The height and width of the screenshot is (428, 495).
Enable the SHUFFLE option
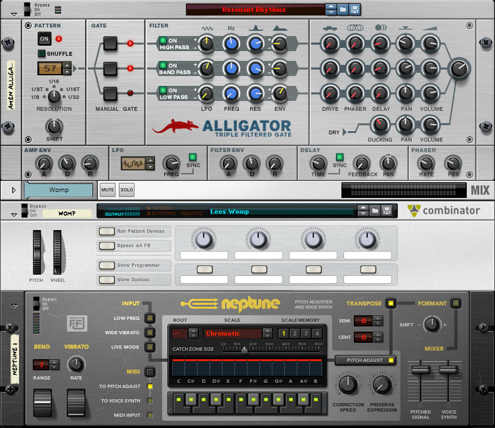click(x=41, y=54)
